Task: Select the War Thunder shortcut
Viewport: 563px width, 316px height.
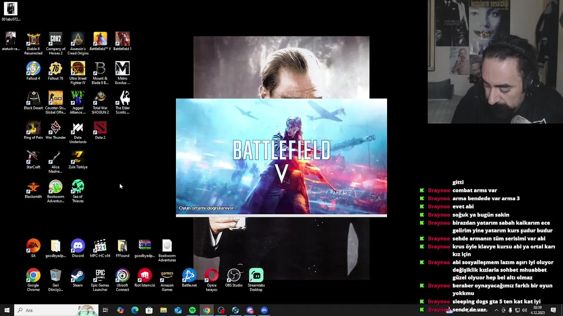Action: [55, 130]
